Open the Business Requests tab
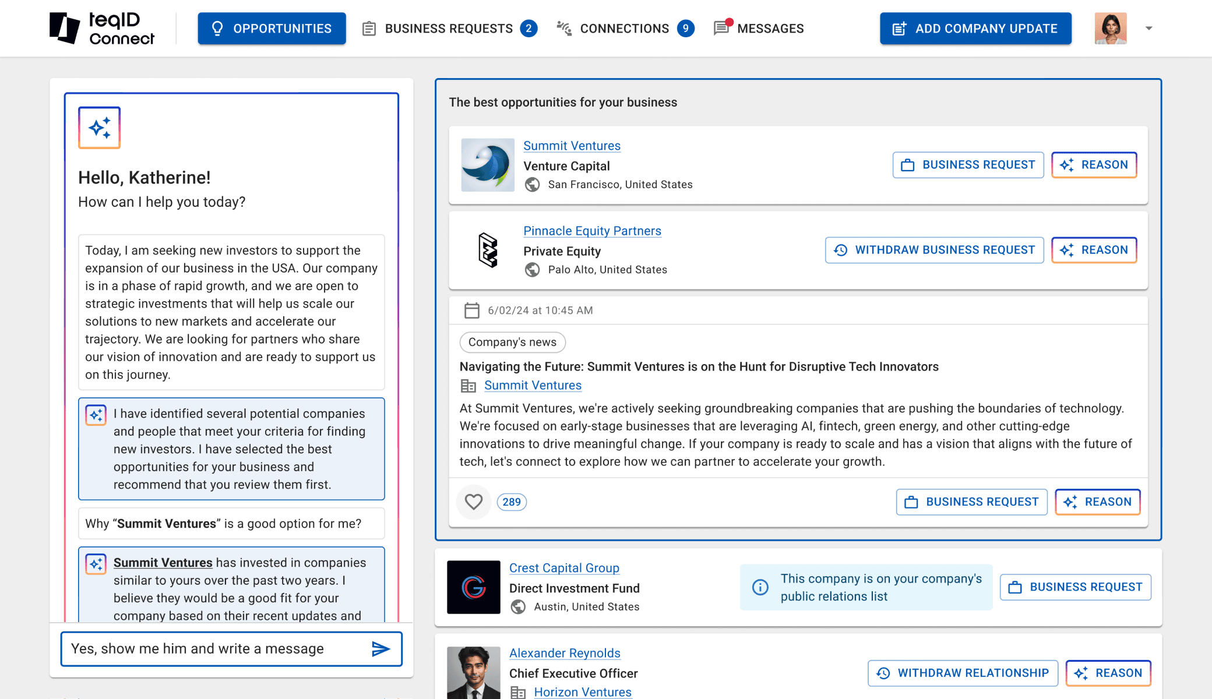 [449, 29]
